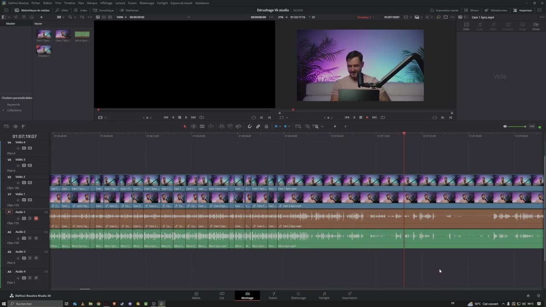The width and height of the screenshot is (546, 307).
Task: Solo the Audio 1 track
Action: pos(30,218)
